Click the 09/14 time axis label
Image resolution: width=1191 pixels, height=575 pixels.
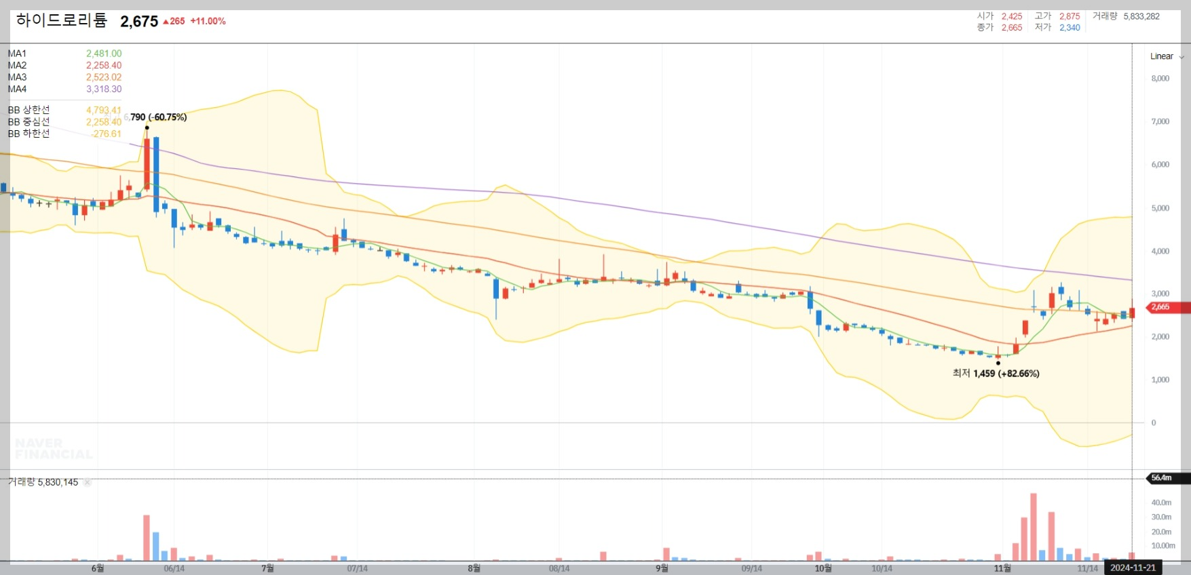751,569
